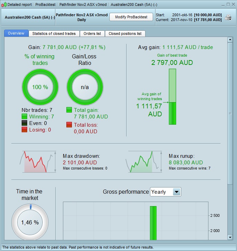Click the 100 % winning trades donut

[40, 87]
